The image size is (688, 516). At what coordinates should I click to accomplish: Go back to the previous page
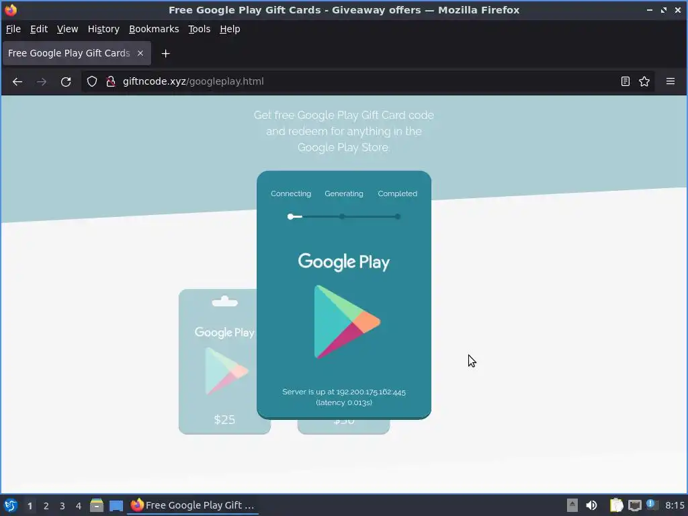point(17,81)
